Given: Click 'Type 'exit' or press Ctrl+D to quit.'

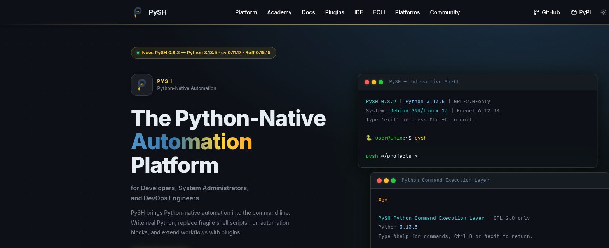Looking at the screenshot, I should coord(421,120).
